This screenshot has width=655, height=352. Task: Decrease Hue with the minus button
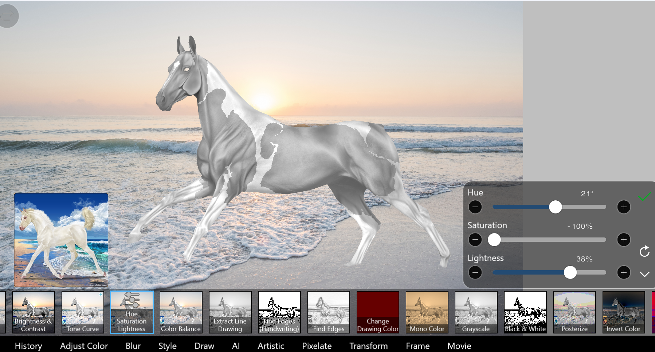point(475,207)
